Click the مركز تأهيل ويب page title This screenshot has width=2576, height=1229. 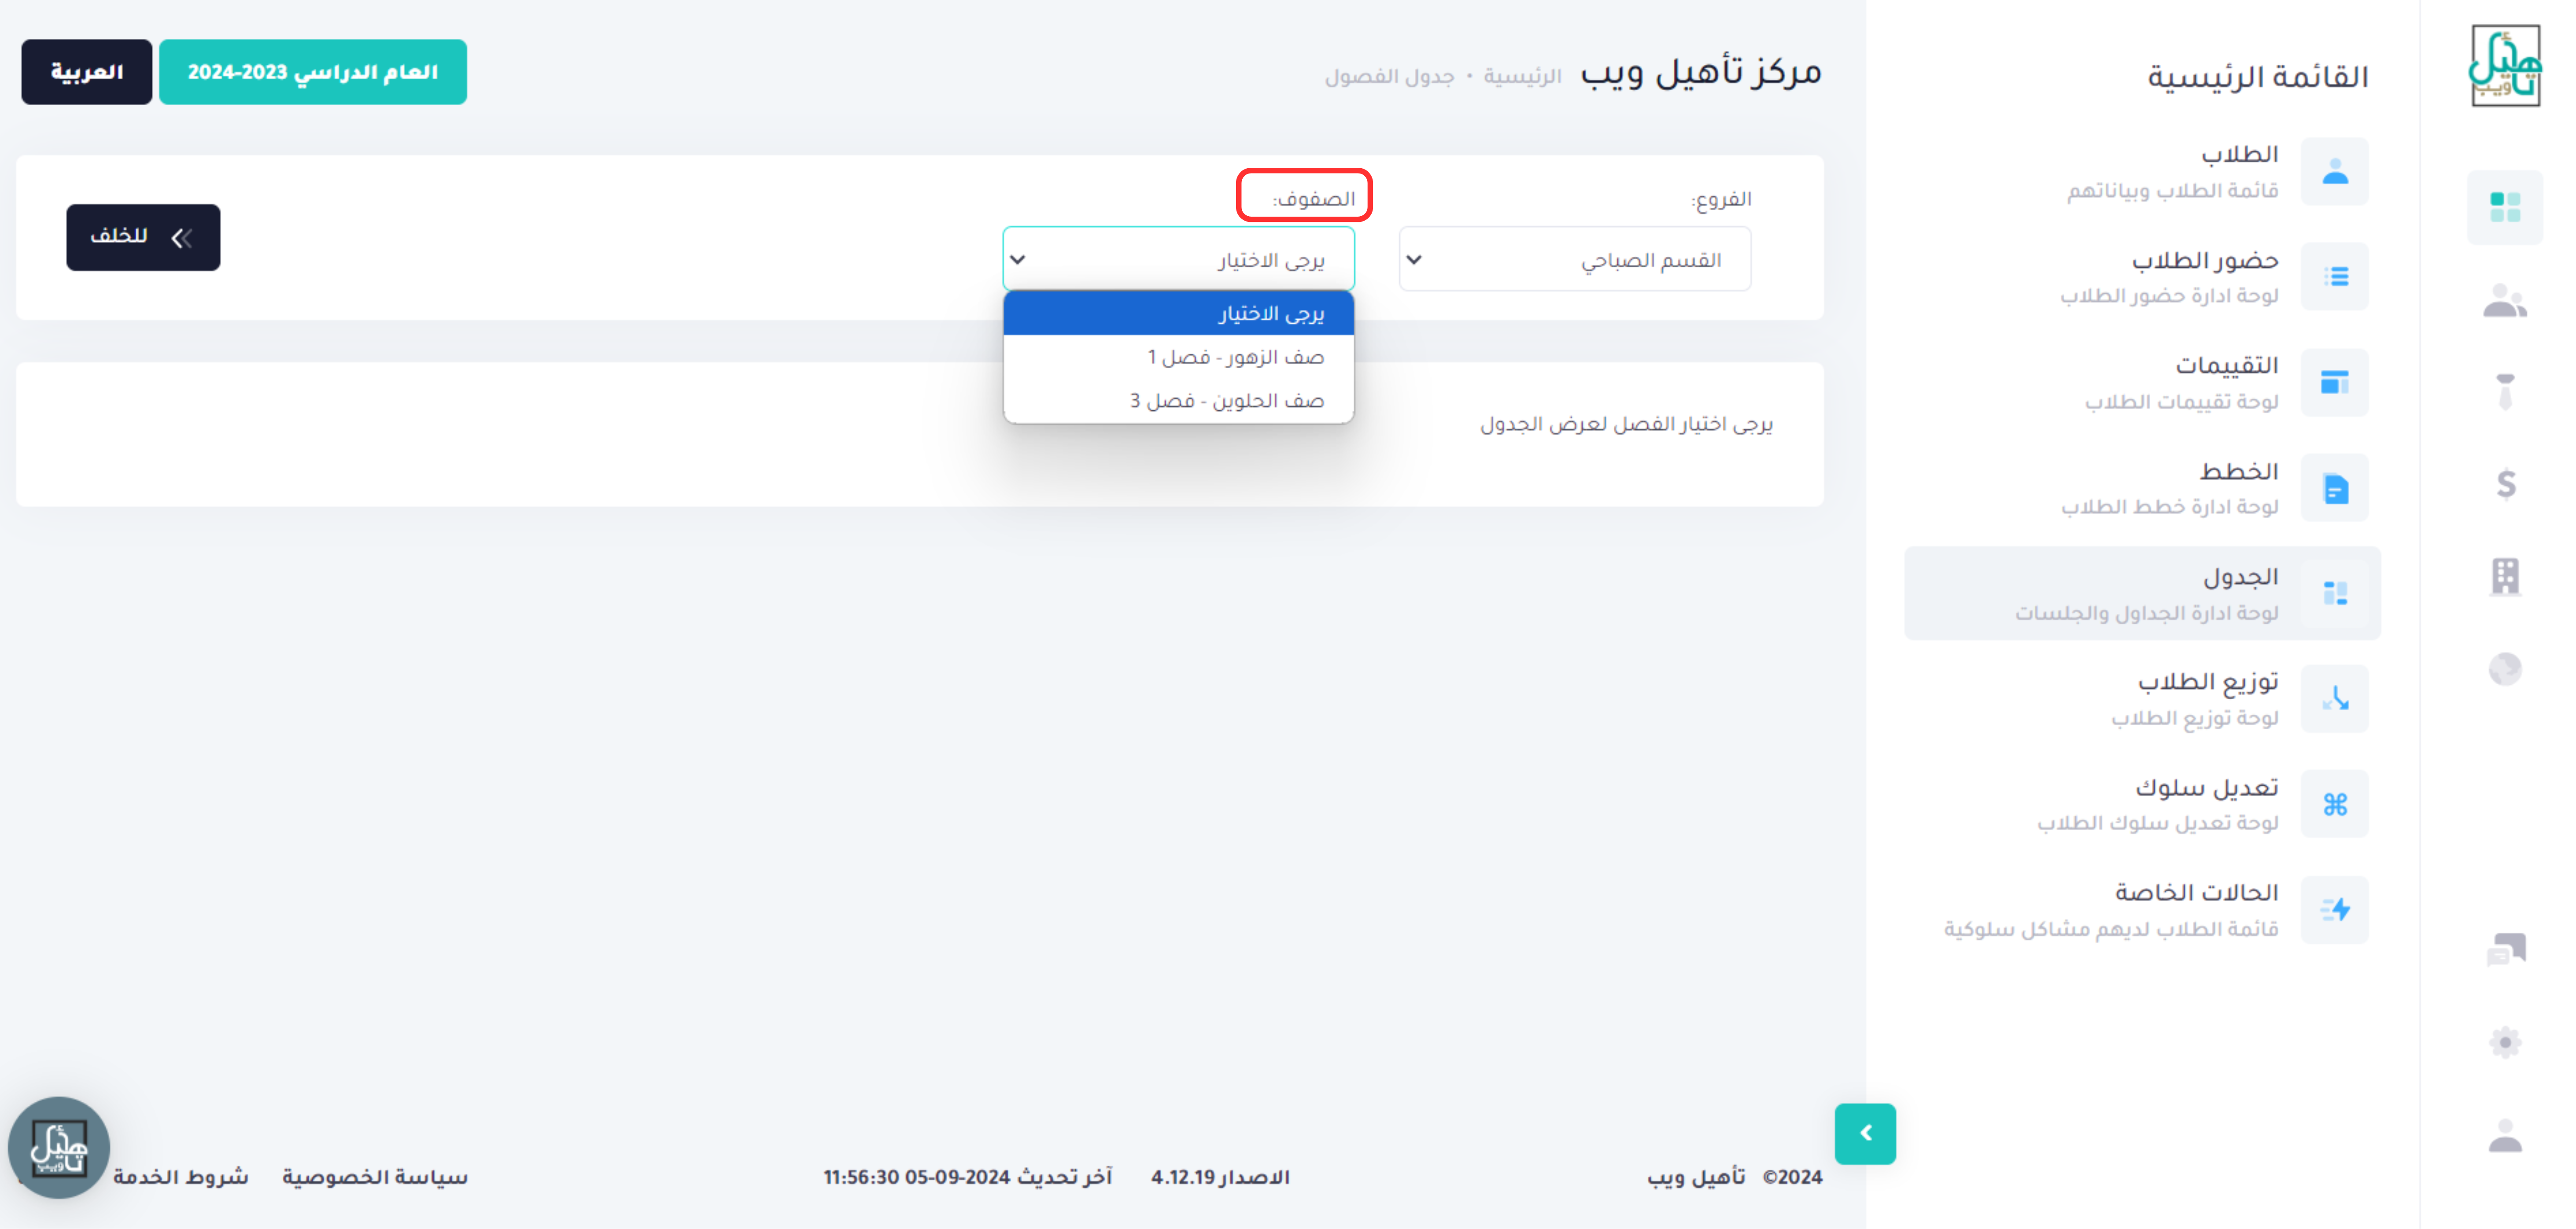tap(1701, 72)
